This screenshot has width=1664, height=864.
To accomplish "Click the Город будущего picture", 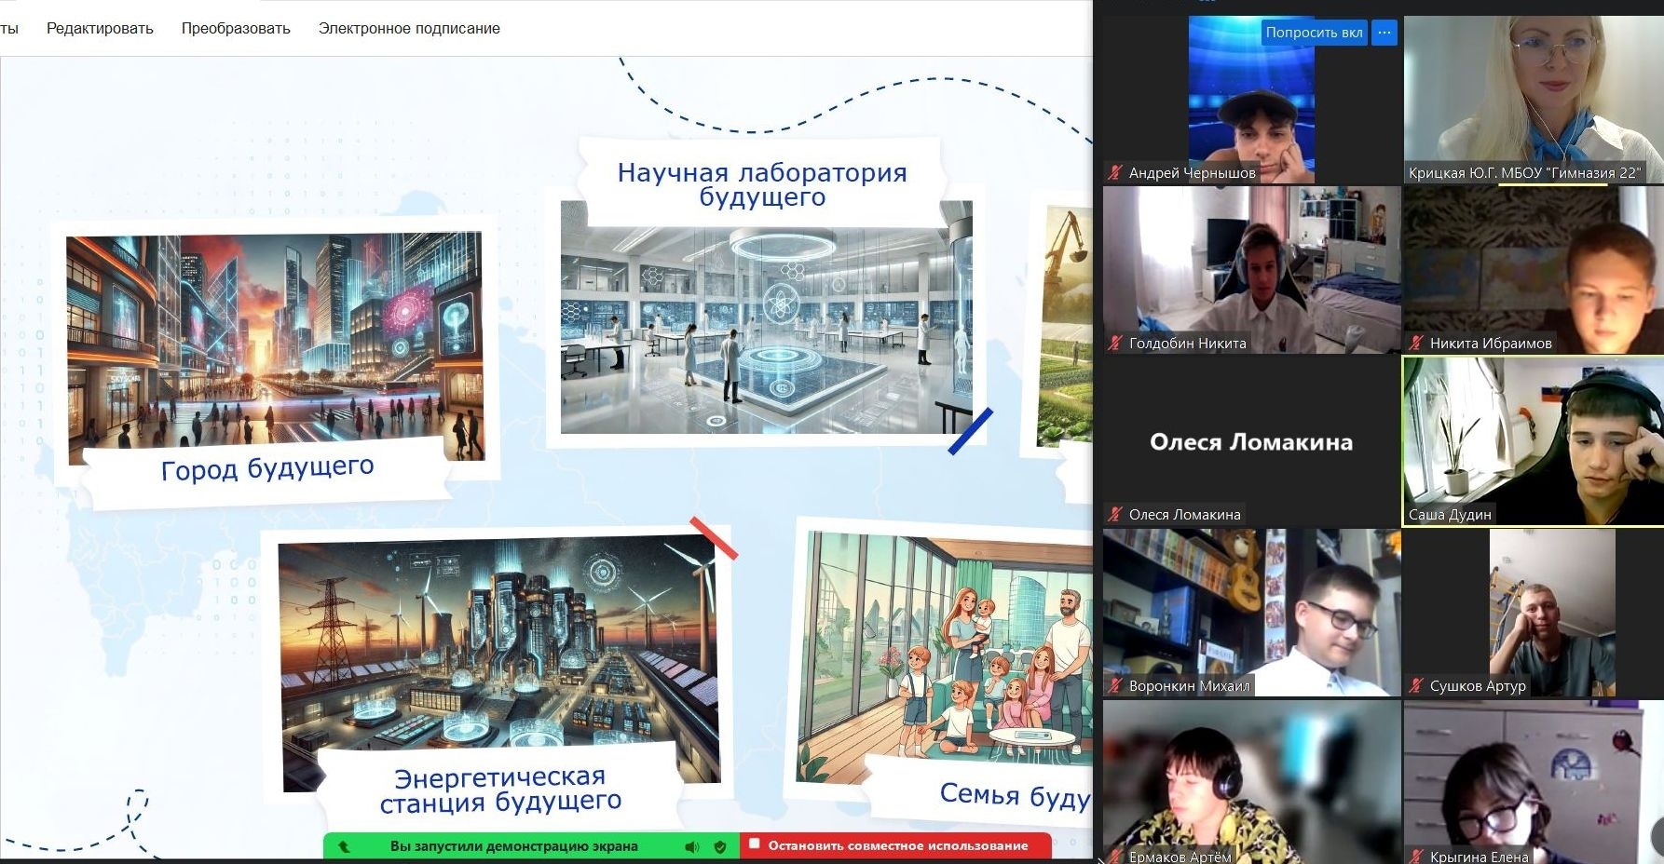I will point(275,346).
